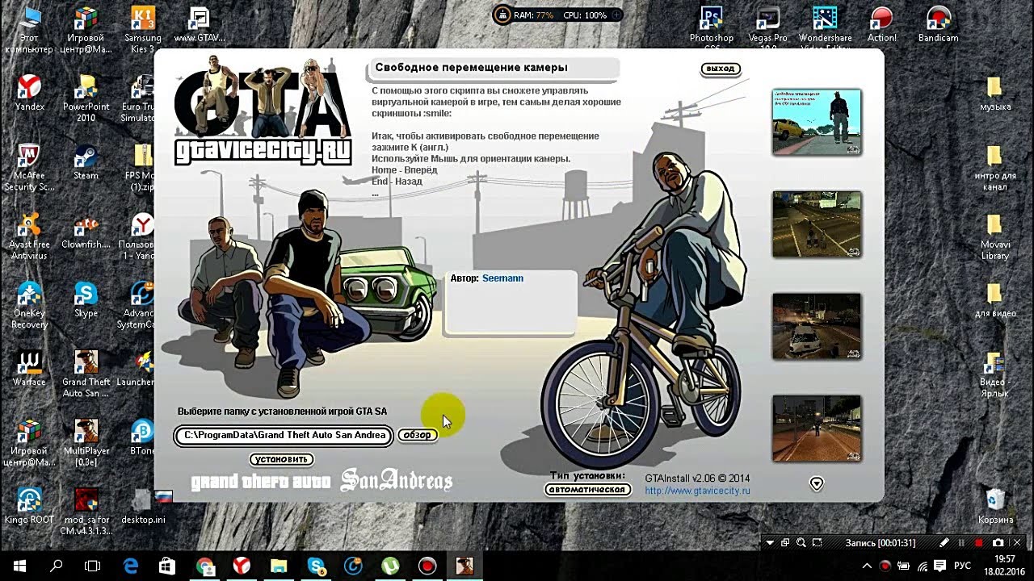Open Movavi Library folder
Image resolution: width=1034 pixels, height=581 pixels.
coord(995,236)
